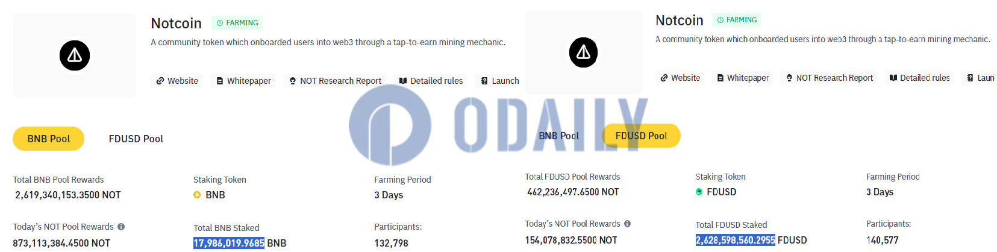The height and width of the screenshot is (252, 997).
Task: Click the BNB coin icon under Staking Token
Action: pyautogui.click(x=197, y=195)
